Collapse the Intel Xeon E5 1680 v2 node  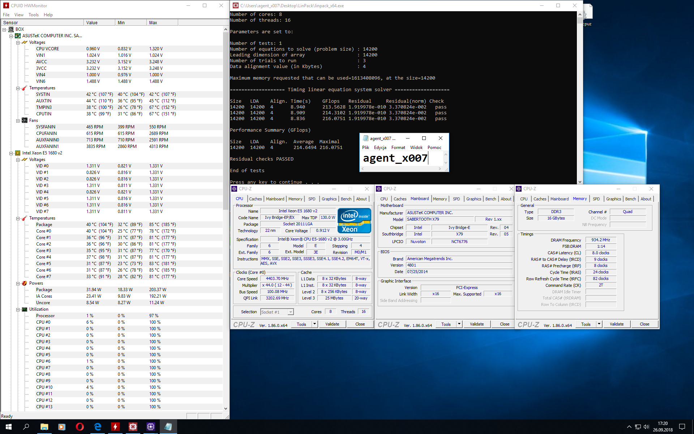click(x=11, y=153)
